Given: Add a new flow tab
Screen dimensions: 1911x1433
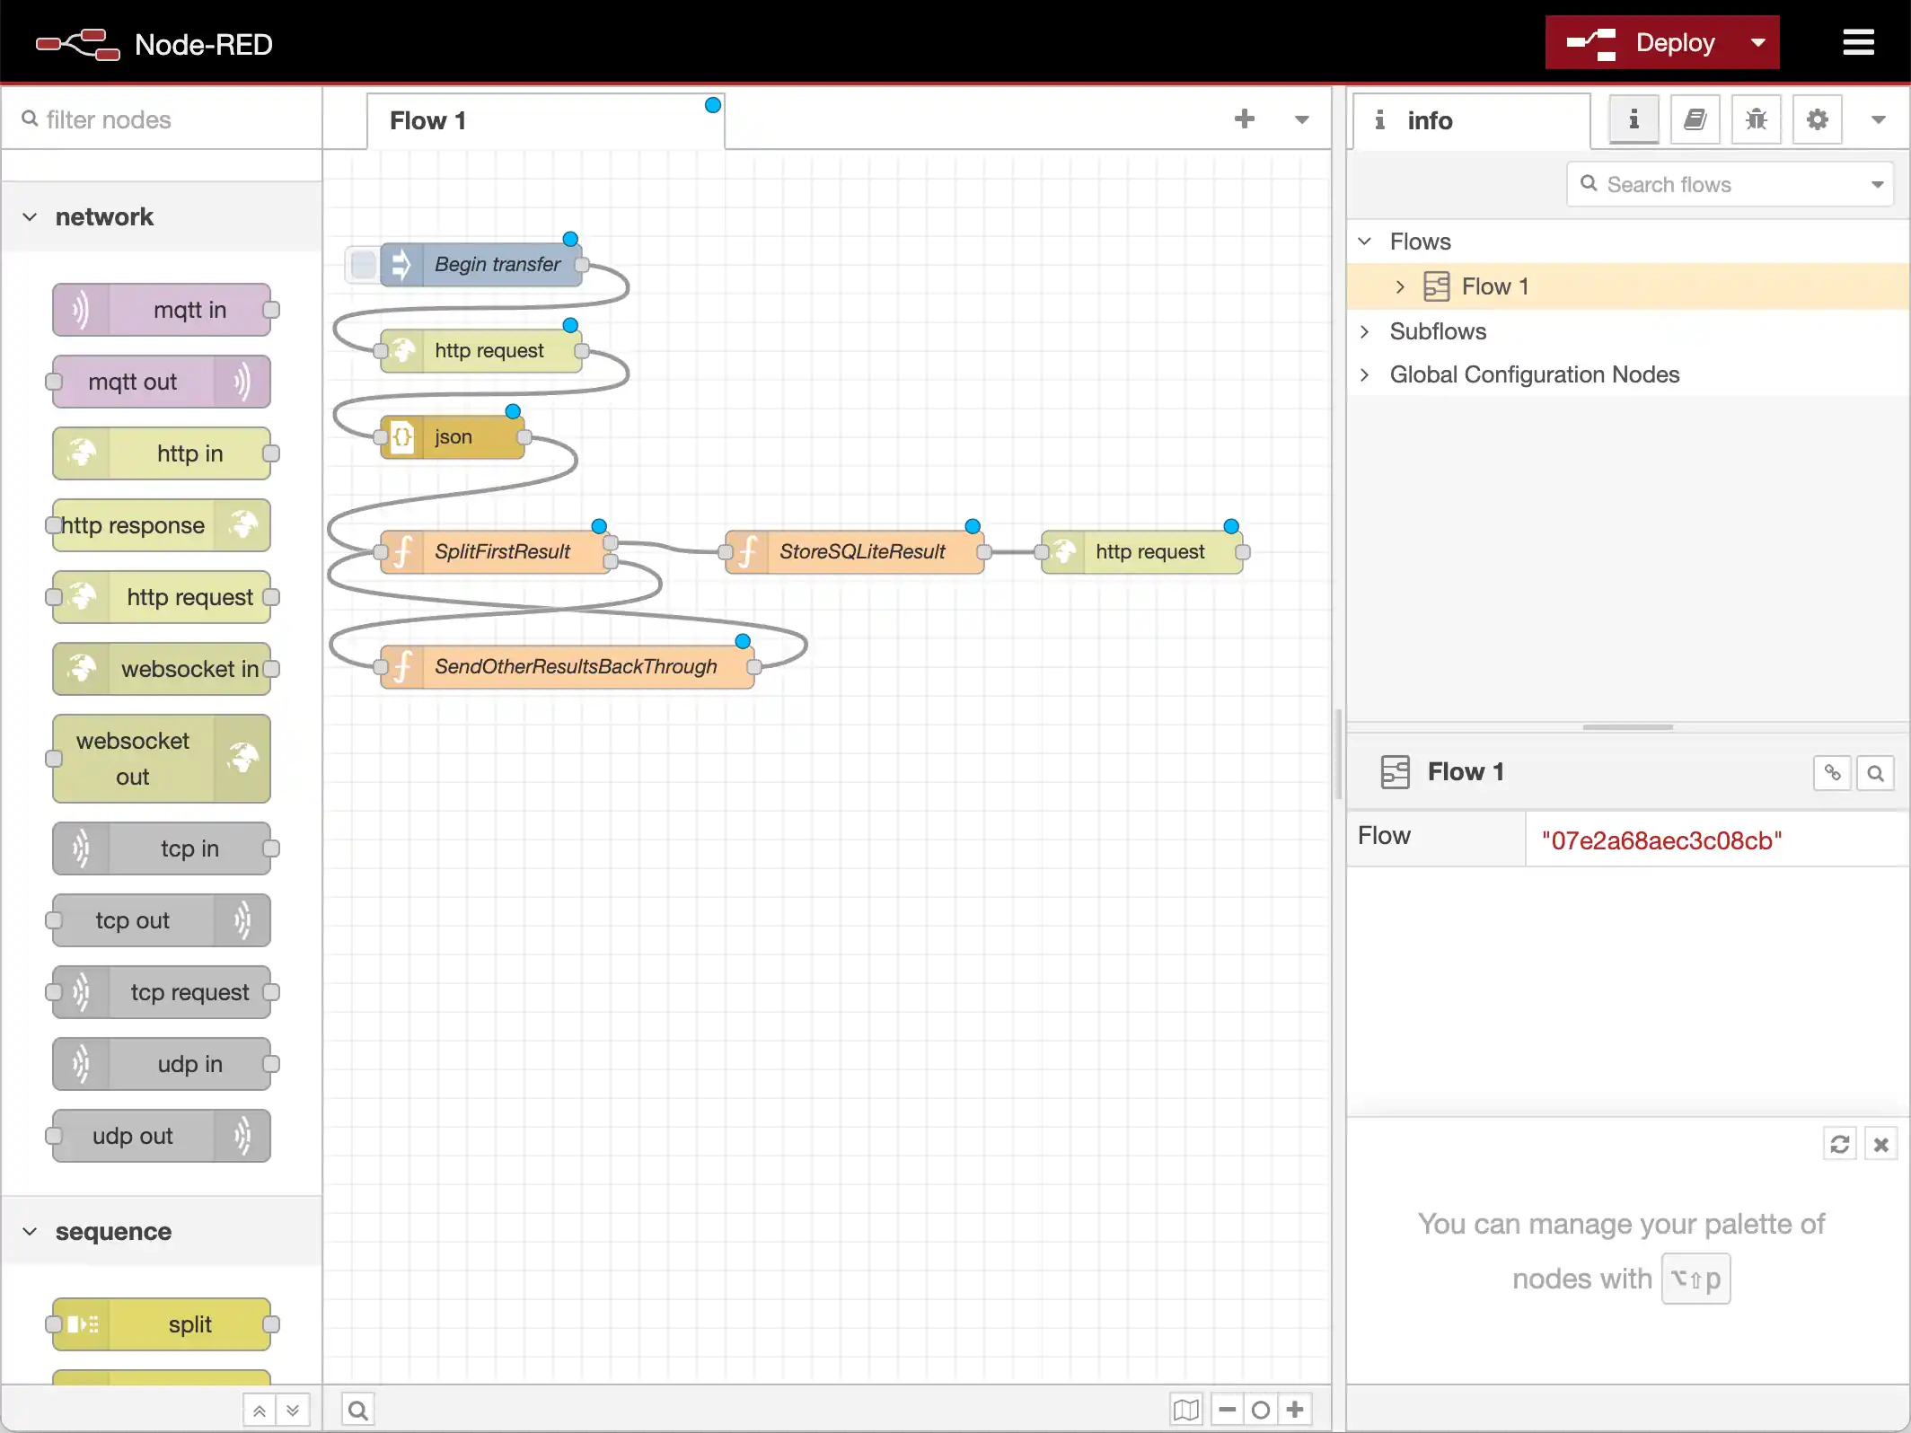Looking at the screenshot, I should click(1244, 119).
